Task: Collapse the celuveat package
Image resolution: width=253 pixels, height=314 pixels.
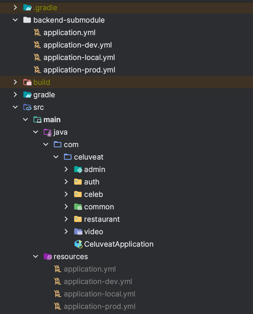Action: click(56, 157)
